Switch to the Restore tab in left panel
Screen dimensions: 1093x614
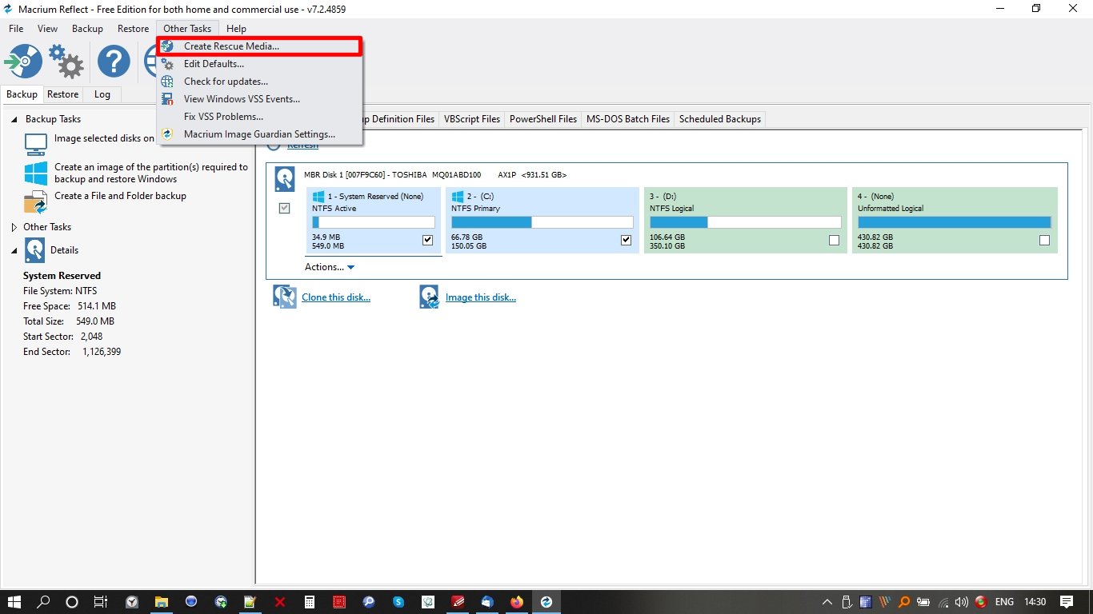tap(62, 94)
